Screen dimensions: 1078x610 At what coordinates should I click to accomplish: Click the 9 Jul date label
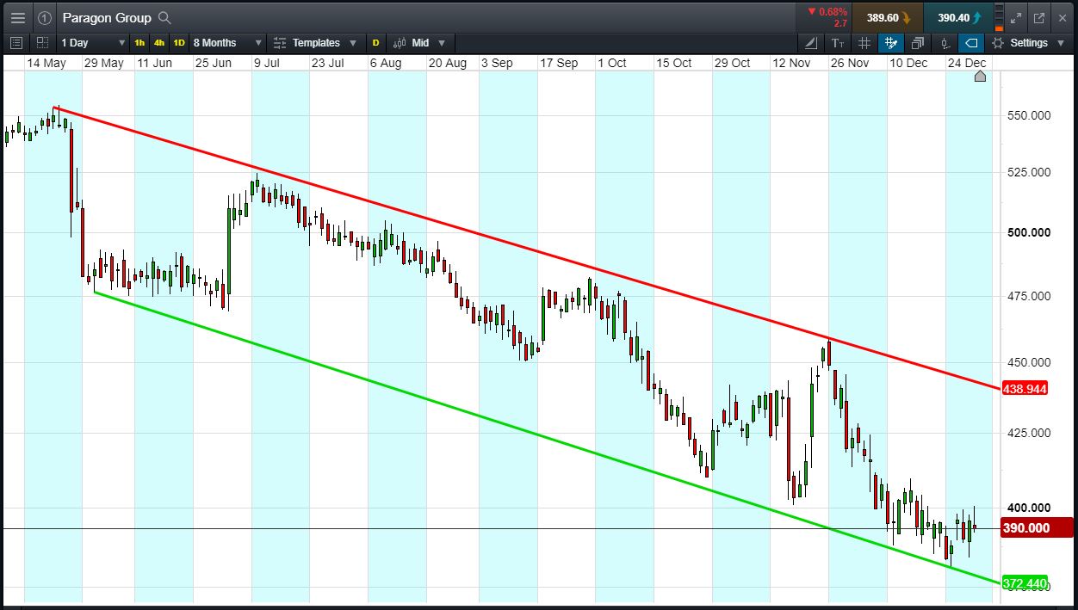[x=266, y=63]
